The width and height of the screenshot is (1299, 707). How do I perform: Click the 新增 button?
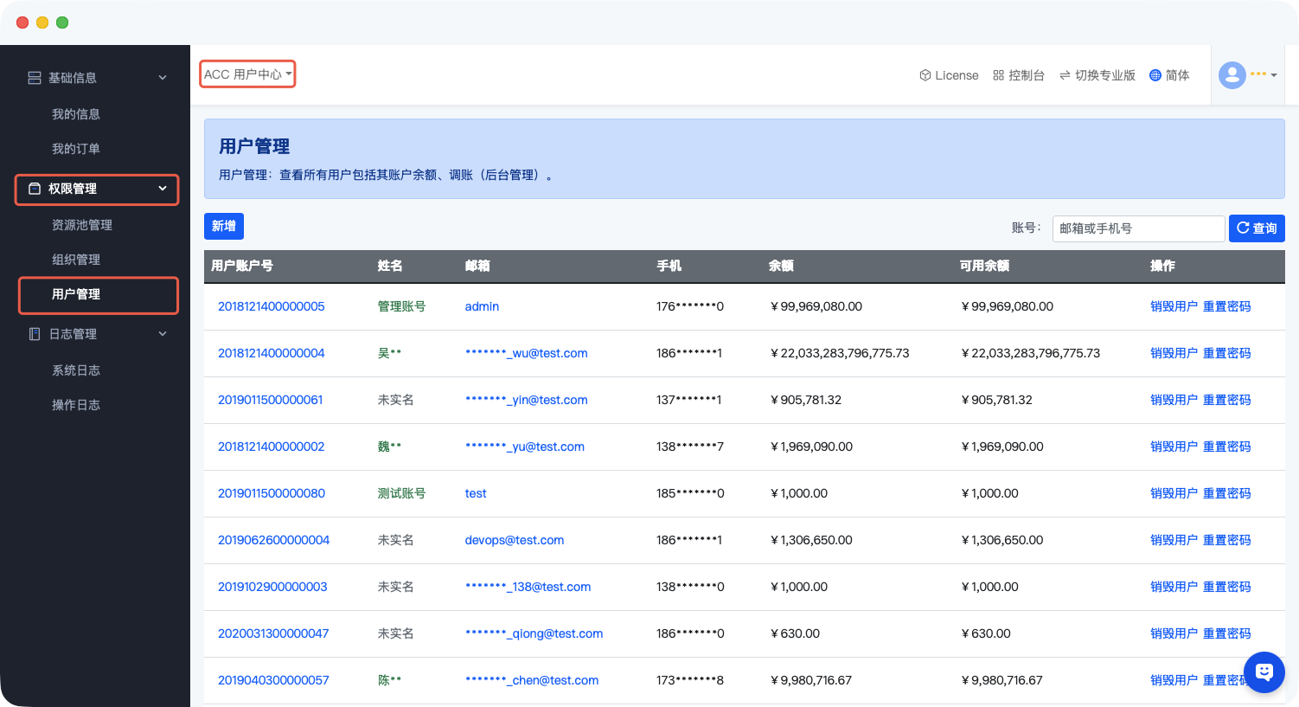223,226
